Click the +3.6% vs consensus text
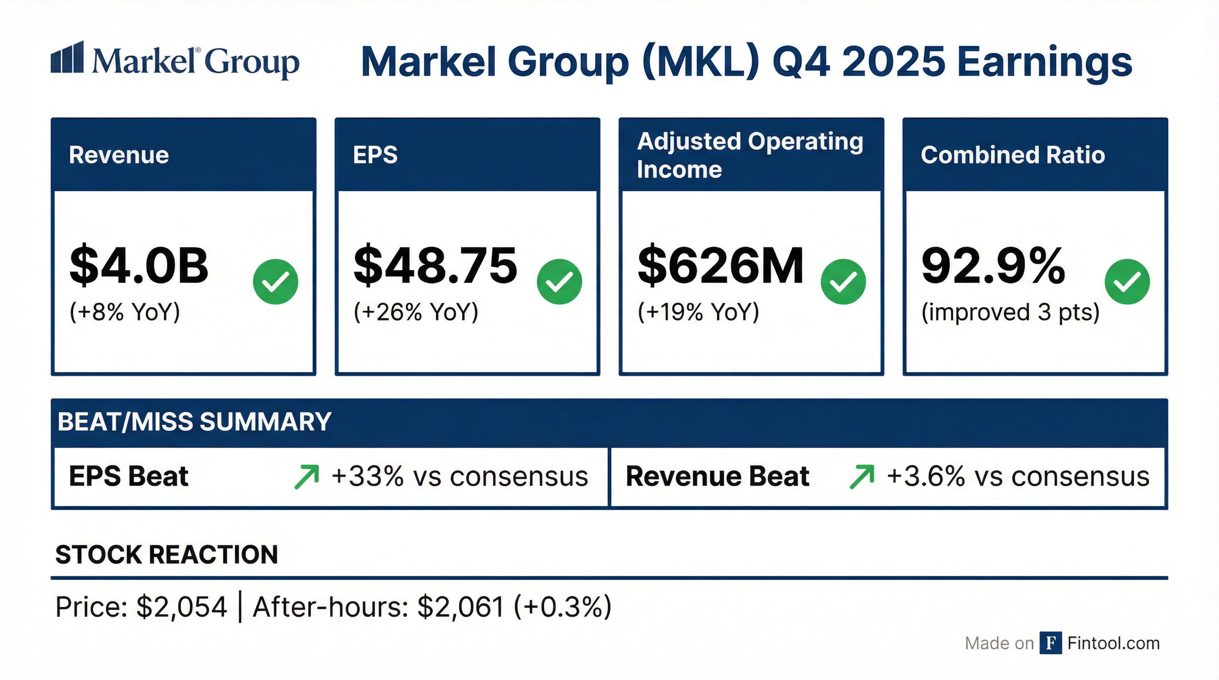 click(x=1017, y=477)
